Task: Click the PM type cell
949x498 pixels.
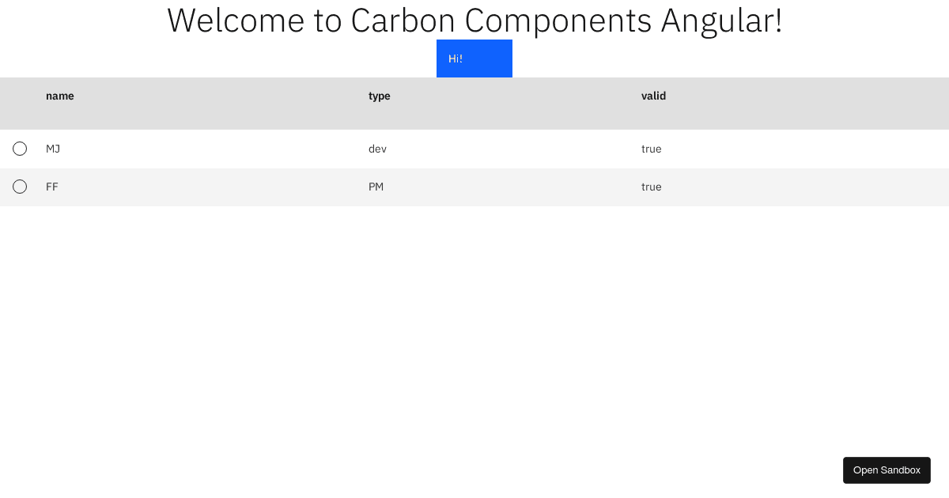Action: click(376, 187)
